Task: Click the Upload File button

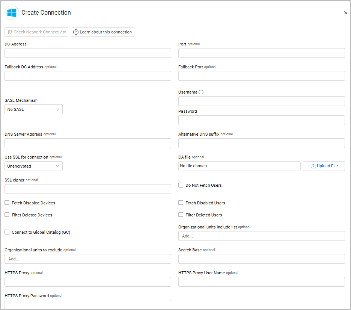Action: pyautogui.click(x=324, y=166)
